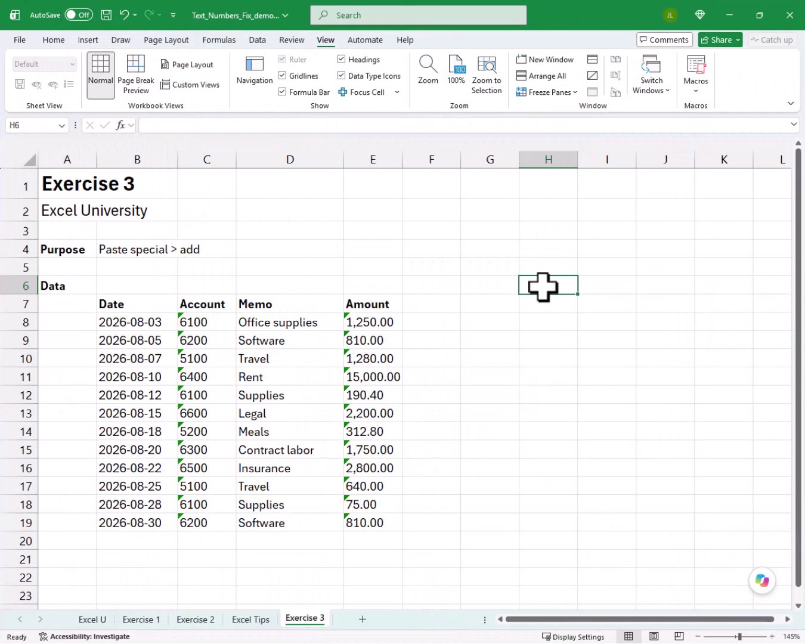Click the Comments button
Screen dimensions: 805x644
[x=664, y=40]
